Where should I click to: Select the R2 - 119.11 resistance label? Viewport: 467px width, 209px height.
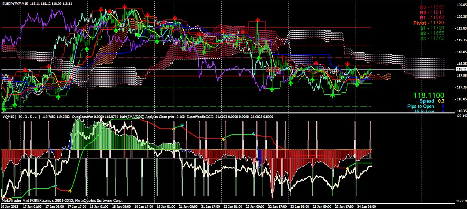point(432,13)
